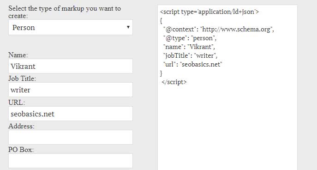Click the Job Title: label

22,79
